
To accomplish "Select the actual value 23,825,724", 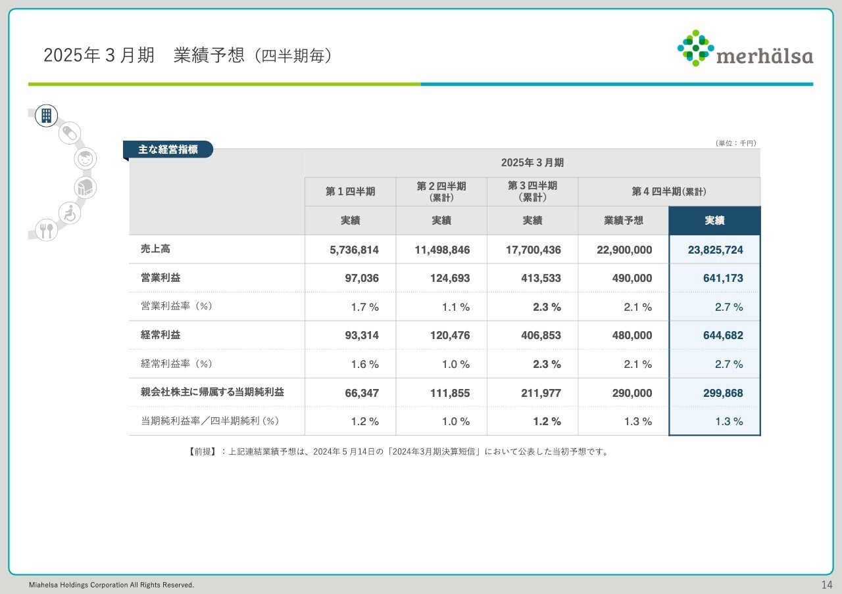I will click(716, 250).
